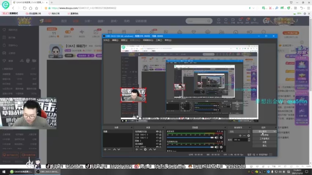Toggle visibility of 文本 (GDI+) 2 source
The width and height of the screenshot is (312, 175).
click(x=157, y=138)
